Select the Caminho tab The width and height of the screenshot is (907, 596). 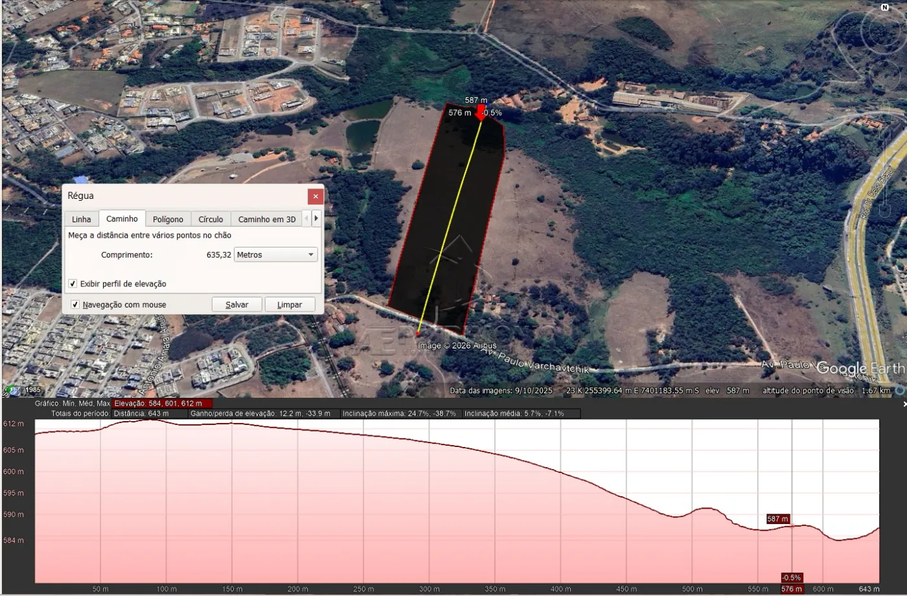point(122,218)
